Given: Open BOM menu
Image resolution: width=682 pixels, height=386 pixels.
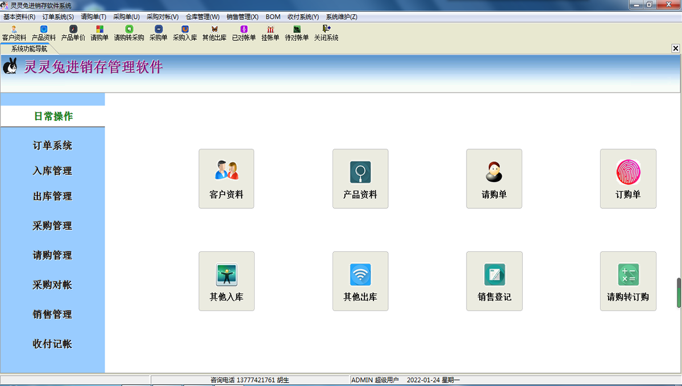Looking at the screenshot, I should pyautogui.click(x=273, y=17).
